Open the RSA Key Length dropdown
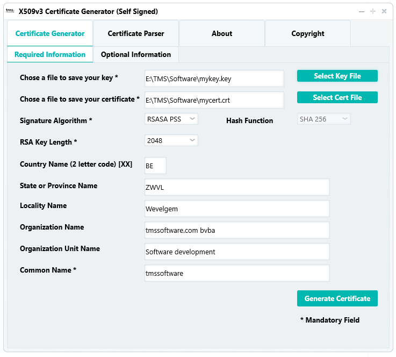This screenshot has width=396, height=357. coord(171,140)
